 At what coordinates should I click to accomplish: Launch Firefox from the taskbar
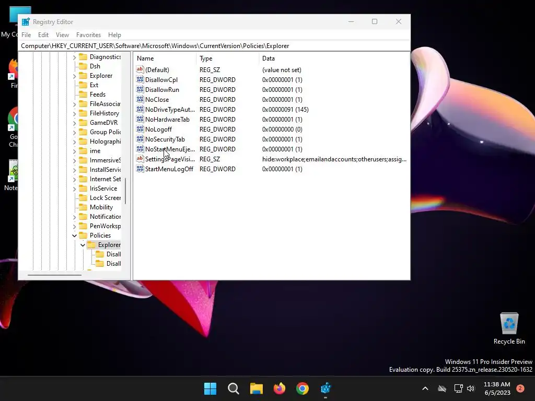point(280,388)
